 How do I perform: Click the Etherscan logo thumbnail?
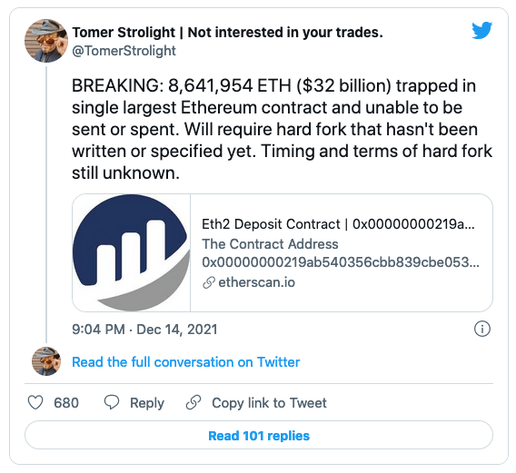tap(132, 252)
